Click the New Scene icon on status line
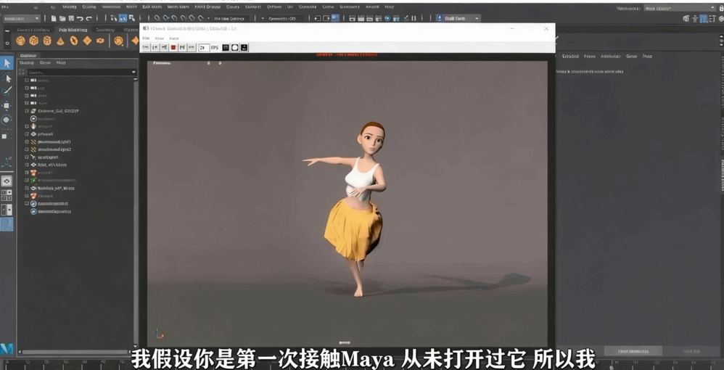This screenshot has height=370, width=724. pyautogui.click(x=54, y=18)
